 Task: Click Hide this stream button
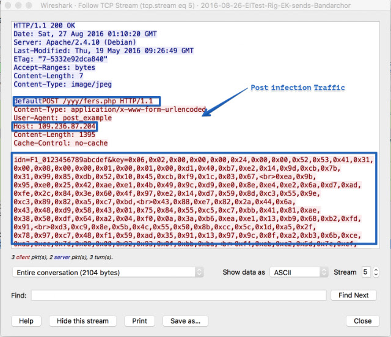83,320
